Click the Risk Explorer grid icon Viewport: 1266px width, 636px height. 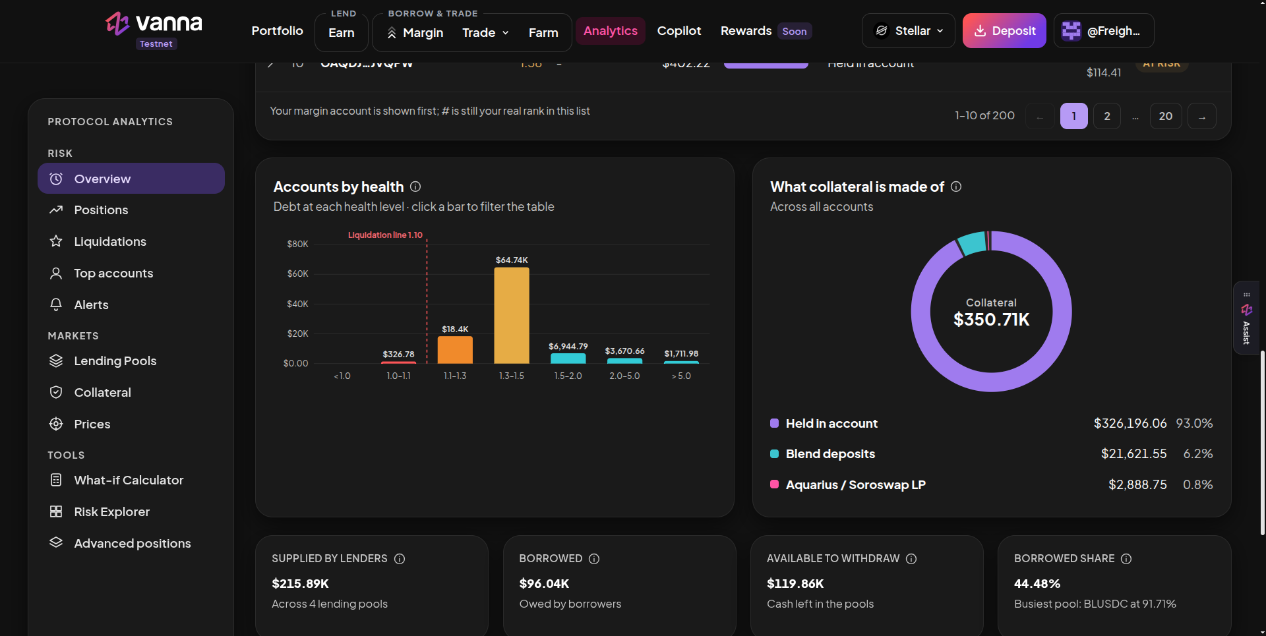point(56,511)
